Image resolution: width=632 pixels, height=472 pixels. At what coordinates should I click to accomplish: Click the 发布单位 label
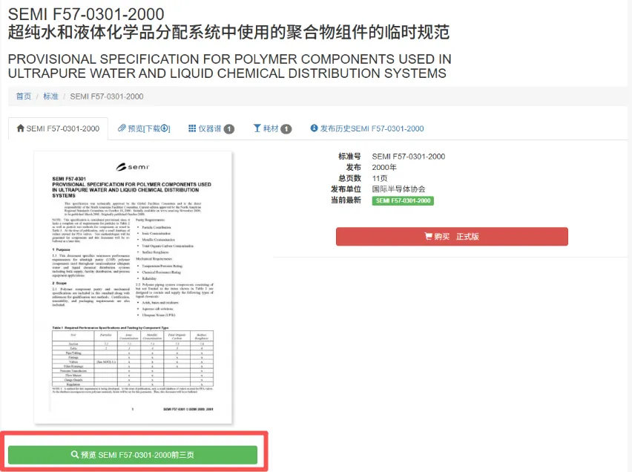click(x=346, y=189)
